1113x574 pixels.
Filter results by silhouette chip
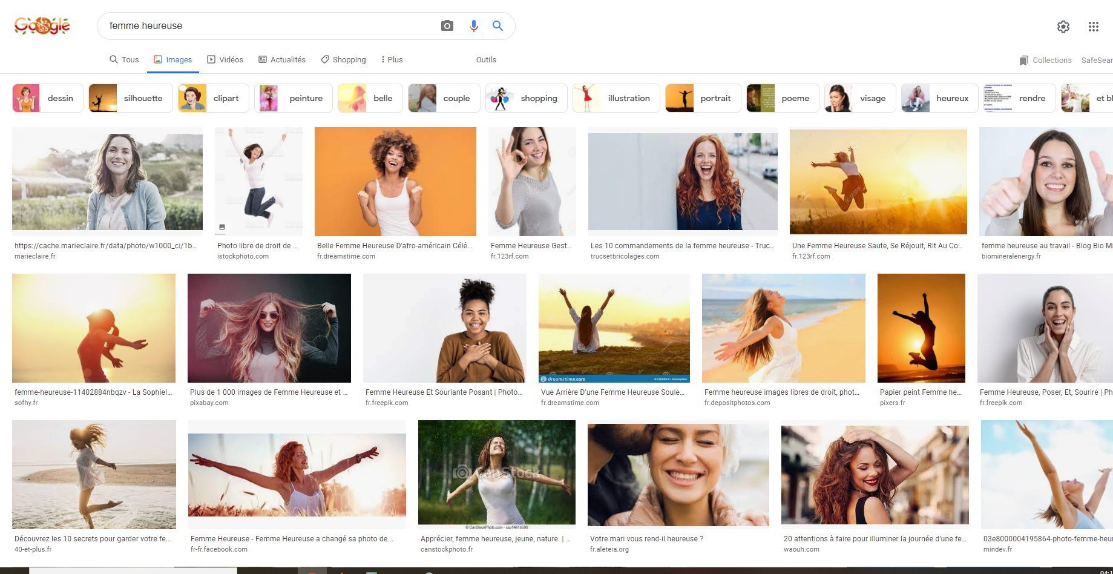(x=130, y=98)
